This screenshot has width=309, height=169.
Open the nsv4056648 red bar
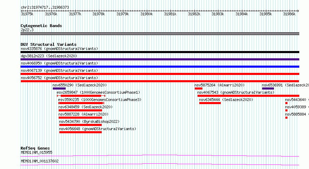coord(81,132)
